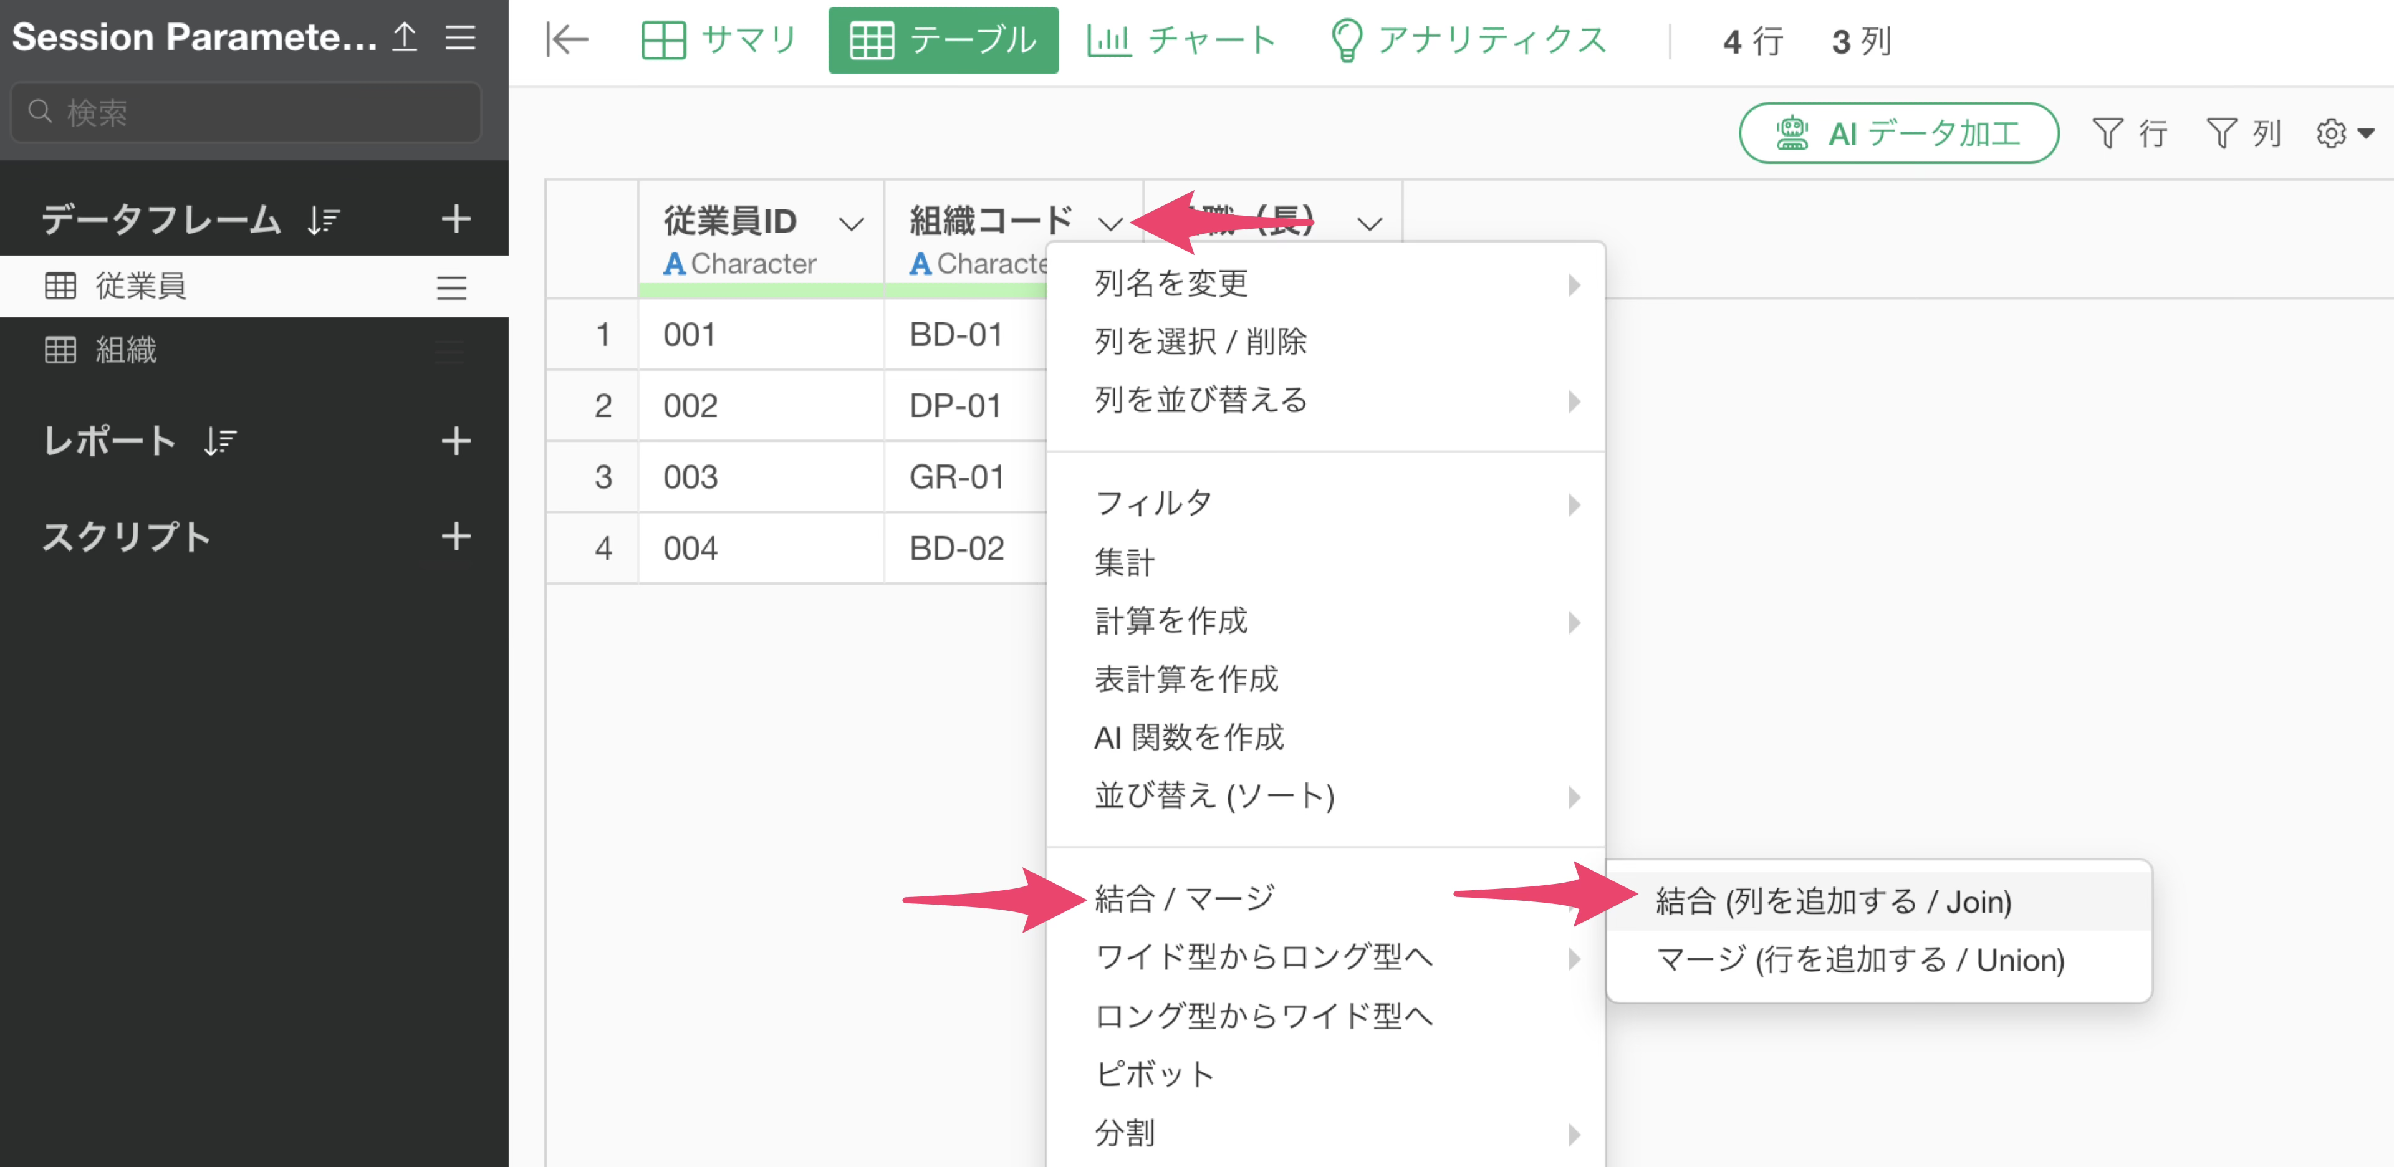The width and height of the screenshot is (2394, 1167).
Task: Click the 検索 search field
Action: click(246, 112)
